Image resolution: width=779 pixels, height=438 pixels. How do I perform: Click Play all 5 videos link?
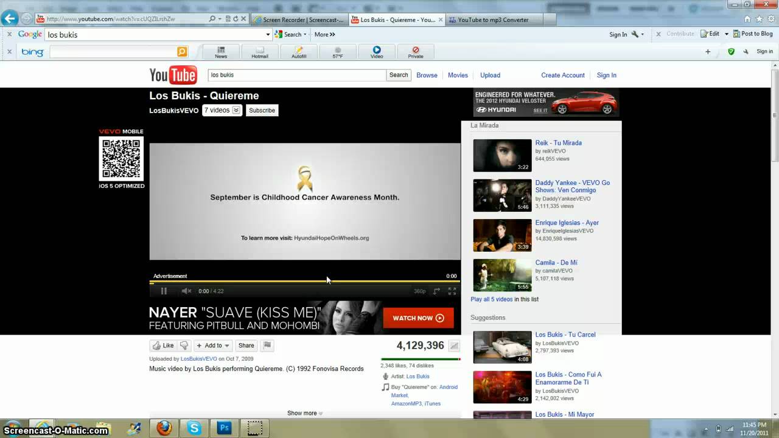coord(492,299)
